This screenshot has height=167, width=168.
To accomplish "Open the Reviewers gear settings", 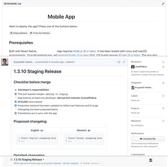I will tap(163, 62).
